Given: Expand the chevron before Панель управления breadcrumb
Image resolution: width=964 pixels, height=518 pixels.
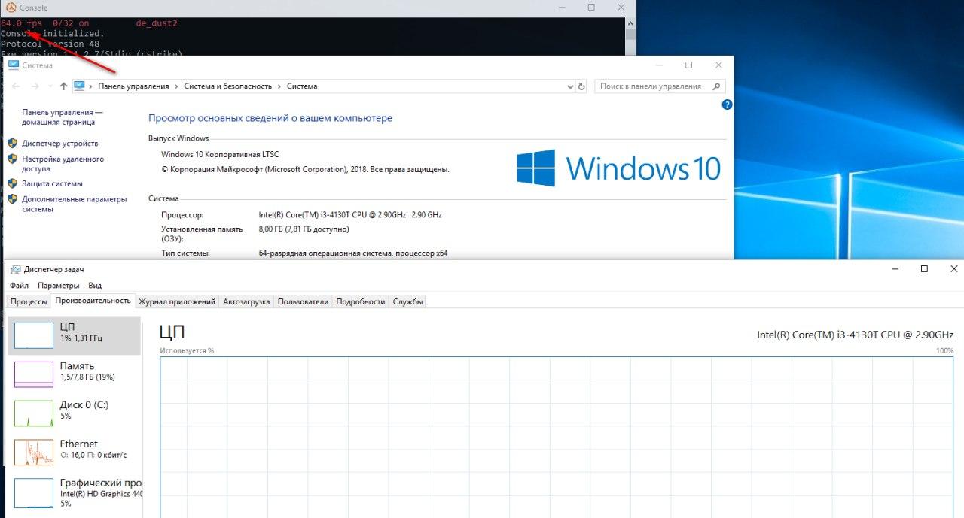Looking at the screenshot, I should (90, 86).
